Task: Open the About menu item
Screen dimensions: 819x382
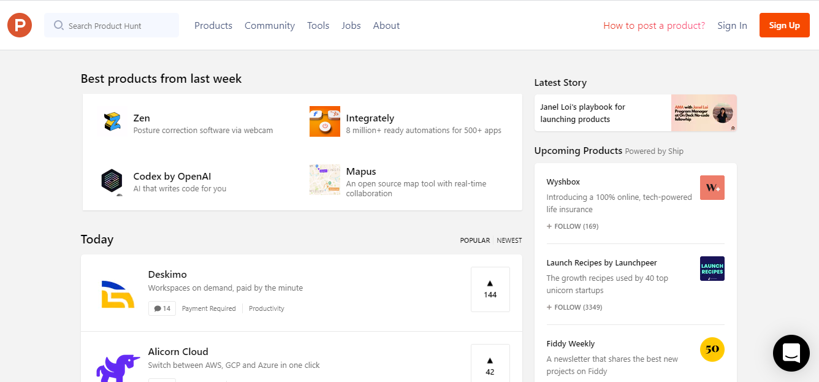Action: click(386, 26)
